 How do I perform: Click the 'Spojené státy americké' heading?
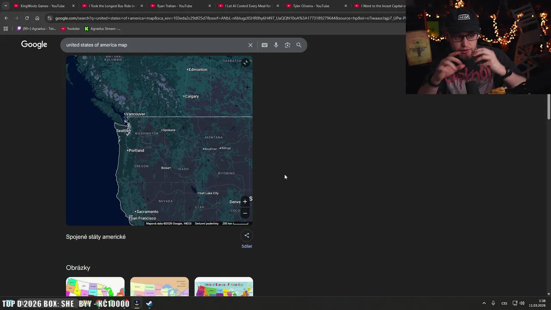pyautogui.click(x=96, y=237)
